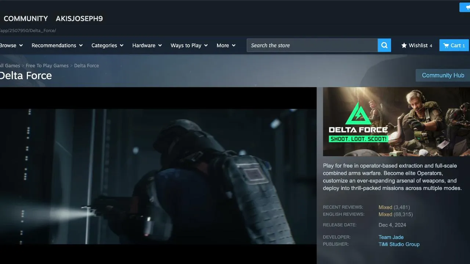Image resolution: width=470 pixels, height=264 pixels.
Task: Click the Wishlist star icon
Action: coord(404,45)
